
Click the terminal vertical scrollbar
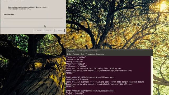pos(152,75)
